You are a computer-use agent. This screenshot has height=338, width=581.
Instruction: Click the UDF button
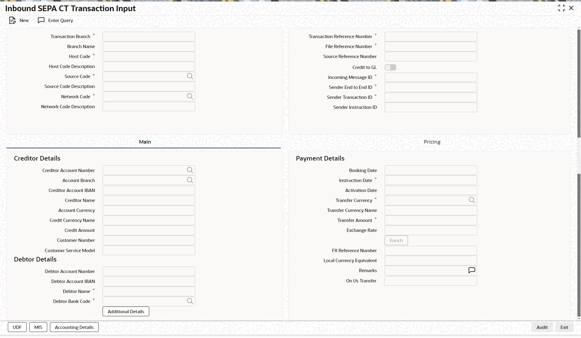point(17,327)
